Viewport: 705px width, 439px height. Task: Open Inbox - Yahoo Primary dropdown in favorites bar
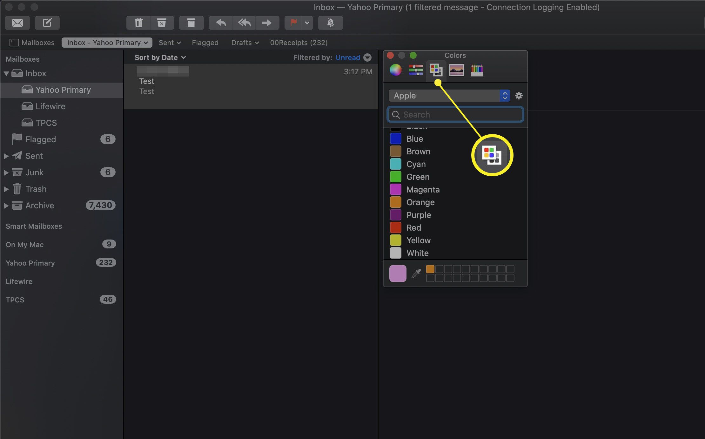coord(107,43)
